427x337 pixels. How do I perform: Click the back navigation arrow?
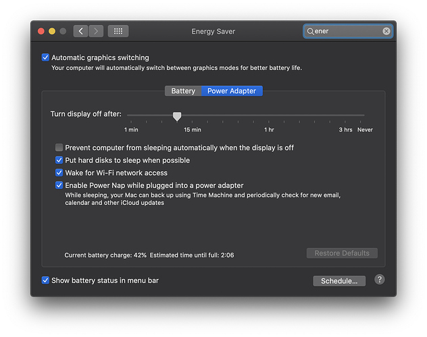(x=81, y=31)
